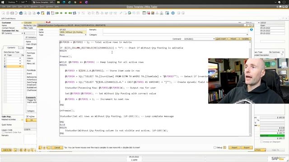Click the yellow-edged form icon beside the up-arrow
This screenshot has height=162, width=289.
(43, 13)
